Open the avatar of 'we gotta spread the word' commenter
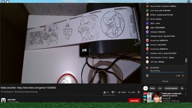This screenshot has width=192, height=108. tap(147, 15)
